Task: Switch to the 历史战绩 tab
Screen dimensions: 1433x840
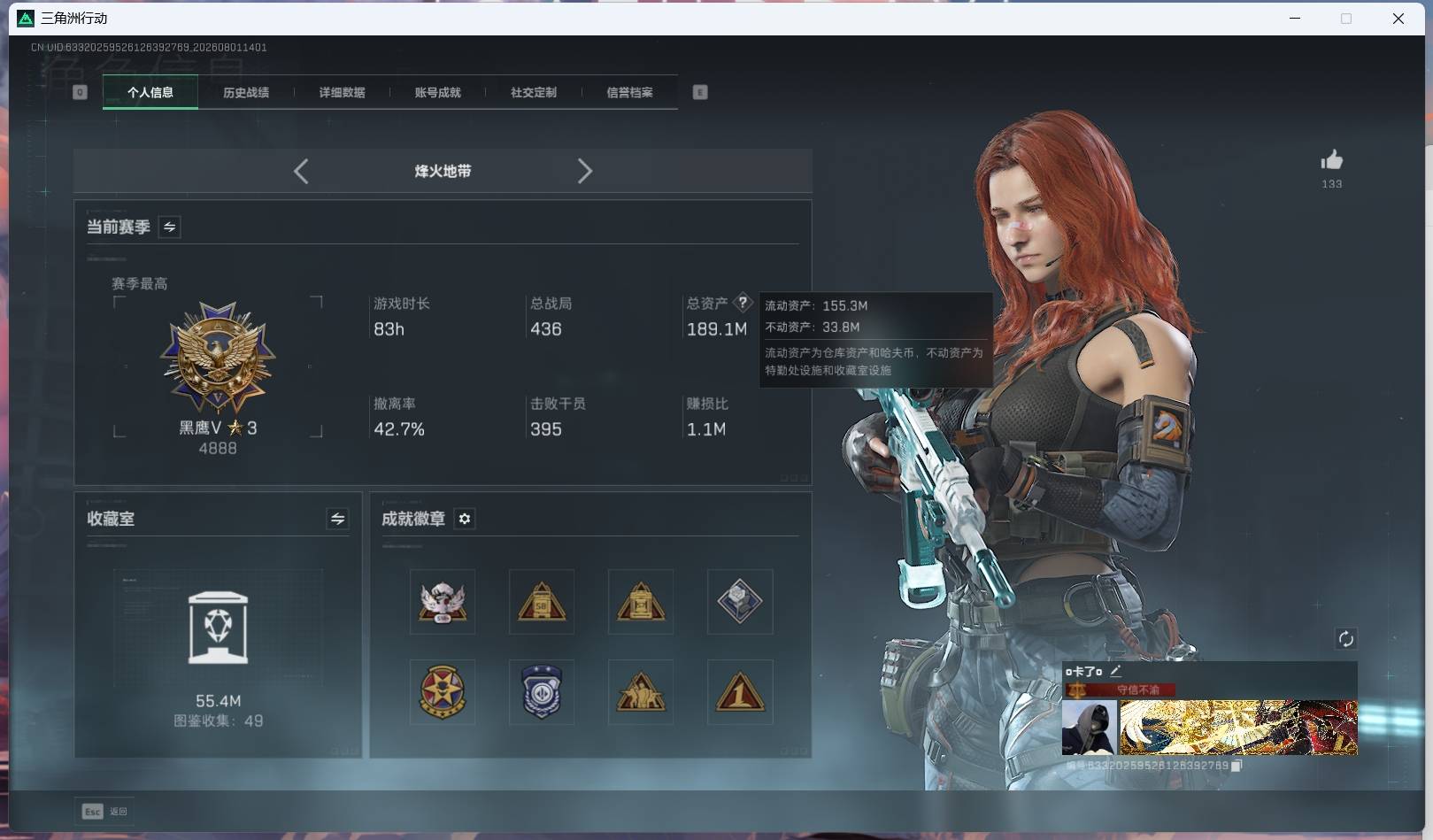Action: pyautogui.click(x=246, y=92)
